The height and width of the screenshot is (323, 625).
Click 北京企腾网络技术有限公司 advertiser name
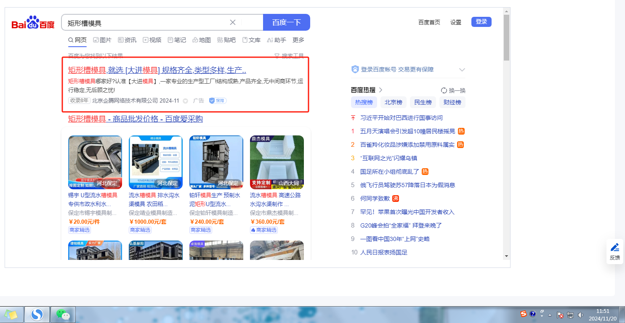pos(125,101)
